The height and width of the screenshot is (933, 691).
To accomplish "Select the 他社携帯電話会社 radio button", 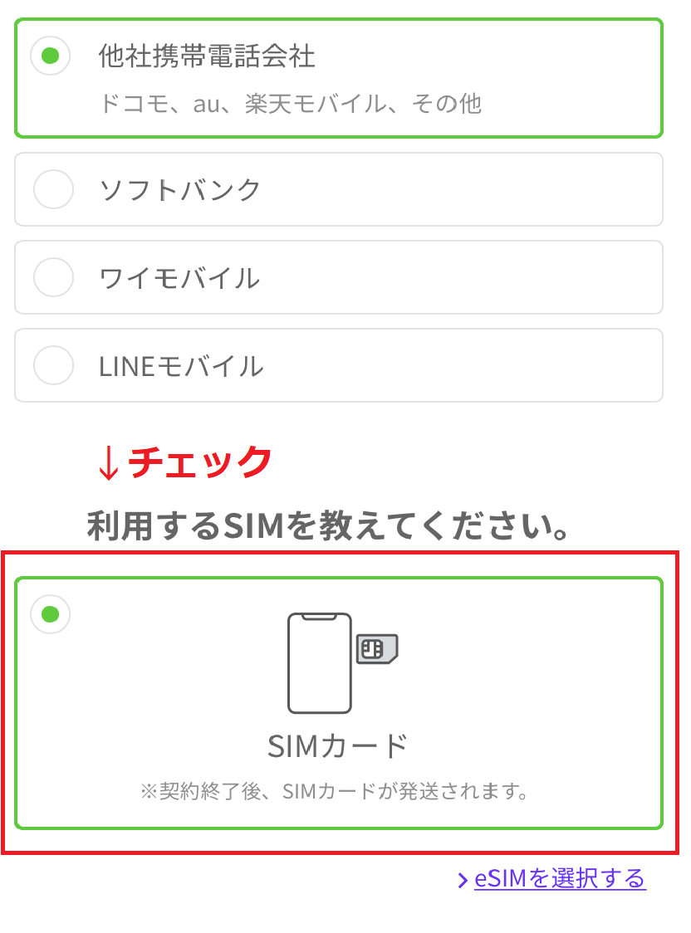I will pos(51,56).
